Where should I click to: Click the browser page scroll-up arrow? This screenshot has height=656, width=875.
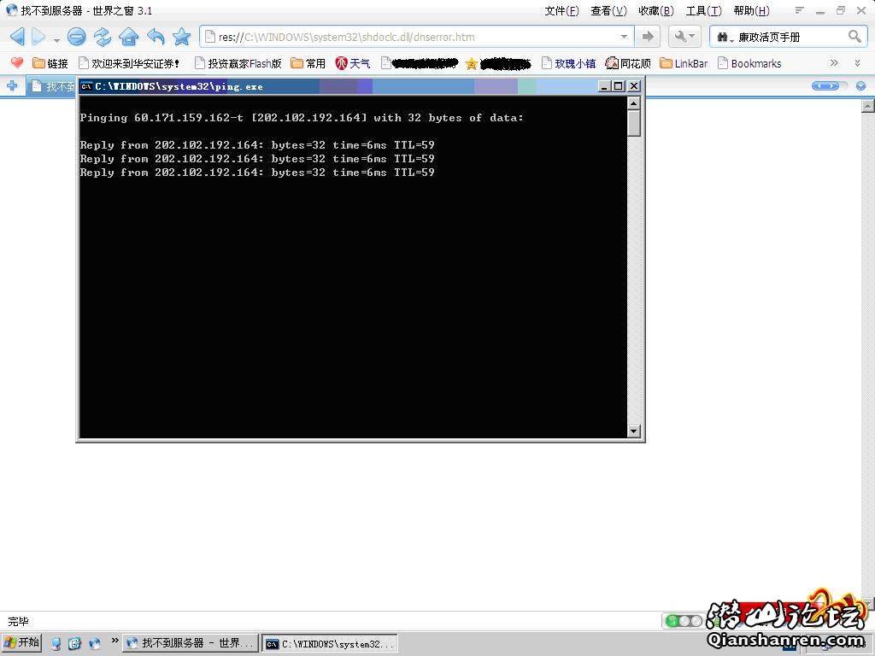click(x=868, y=105)
